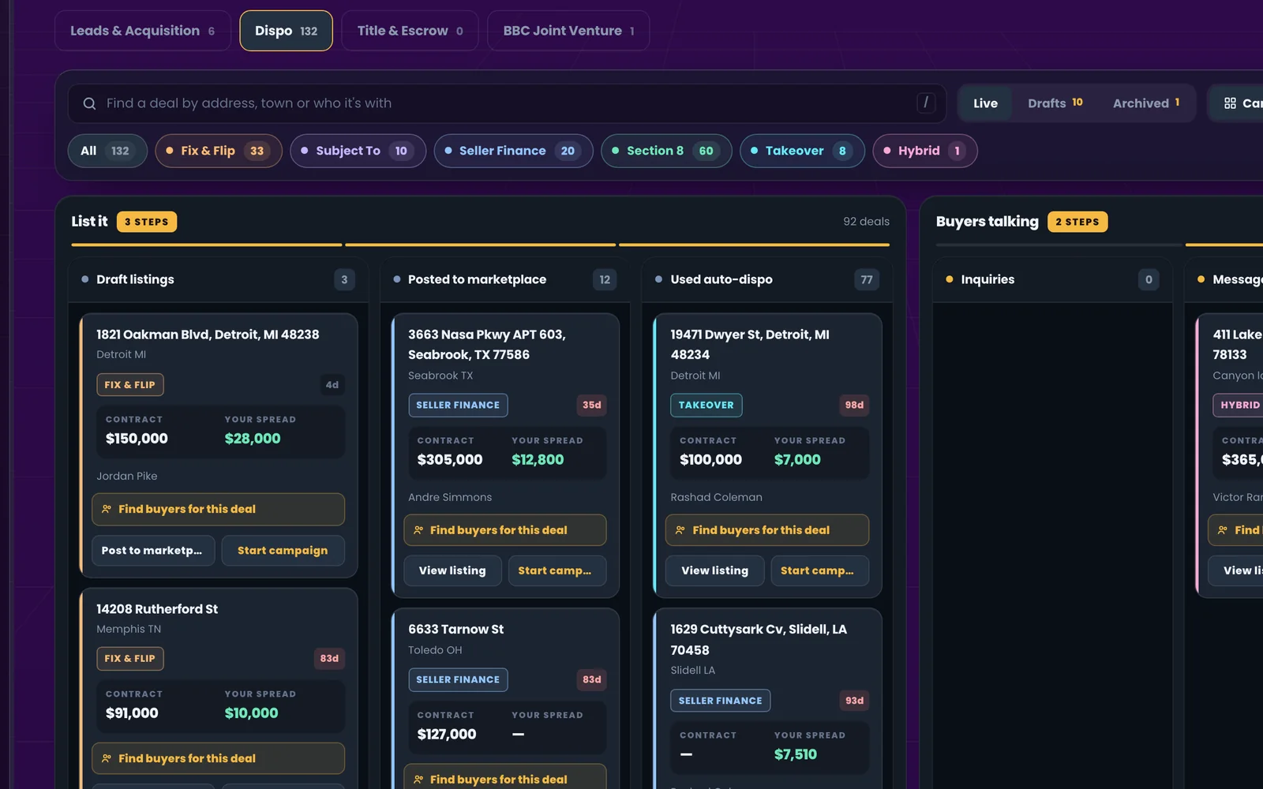The width and height of the screenshot is (1263, 789).
Task: View listing for 3663 Nasa Pkwy
Action: point(452,570)
